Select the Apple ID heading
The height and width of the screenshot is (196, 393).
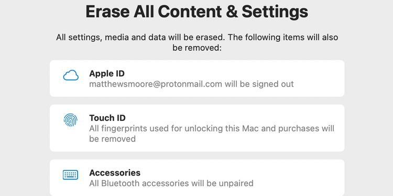click(107, 74)
